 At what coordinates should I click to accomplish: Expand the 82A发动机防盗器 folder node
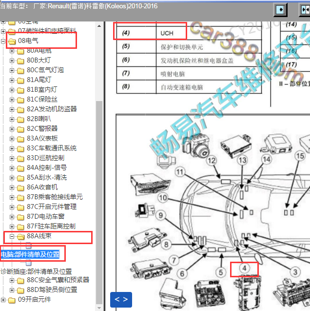[x=12, y=109]
